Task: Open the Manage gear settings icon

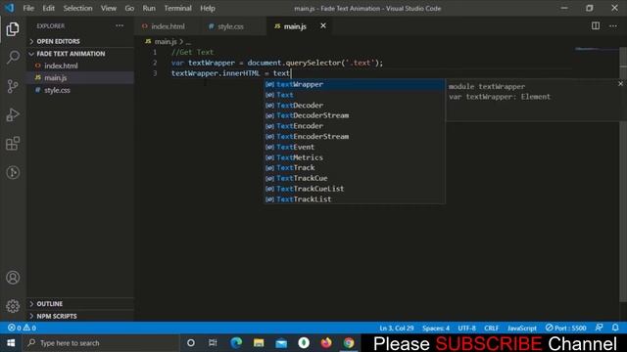Action: tap(13, 306)
